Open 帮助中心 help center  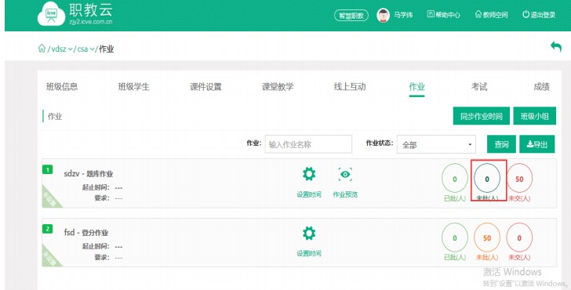444,15
